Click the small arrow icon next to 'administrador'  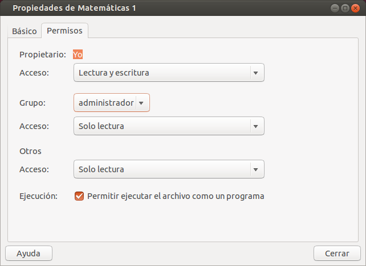[141, 103]
